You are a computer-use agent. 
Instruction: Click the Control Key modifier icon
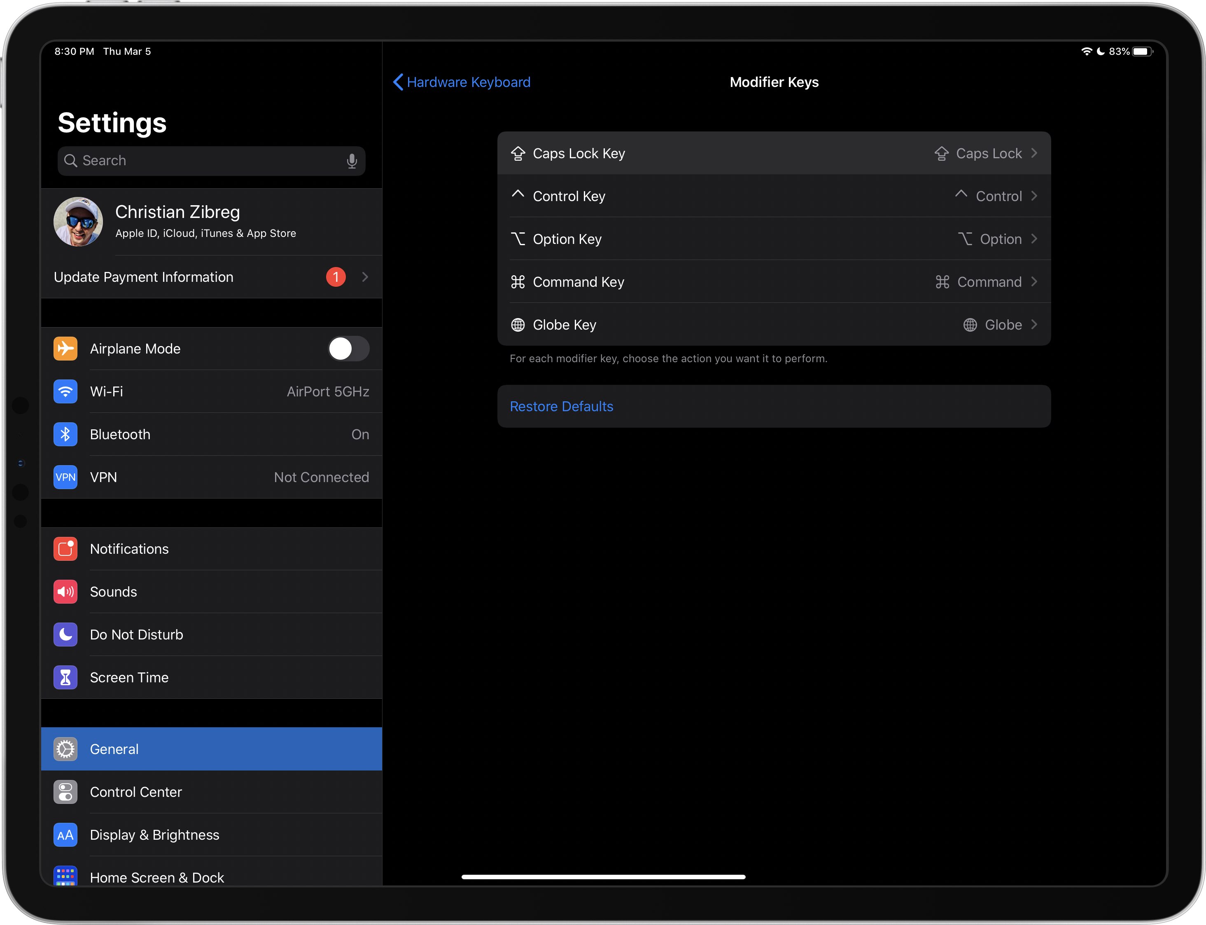point(518,195)
